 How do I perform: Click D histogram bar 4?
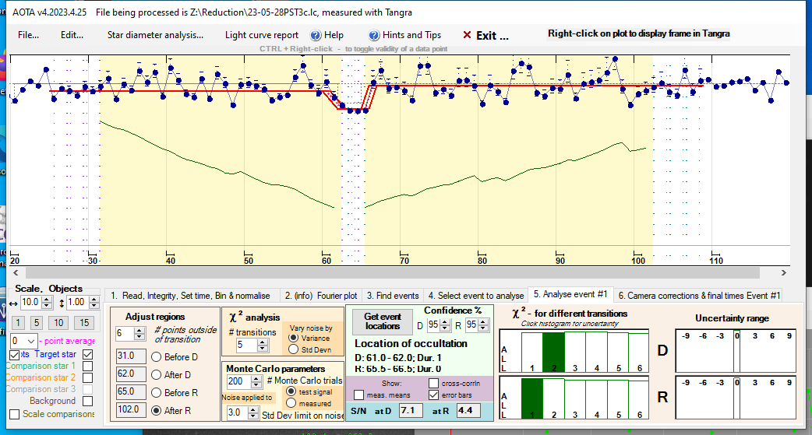(x=597, y=353)
